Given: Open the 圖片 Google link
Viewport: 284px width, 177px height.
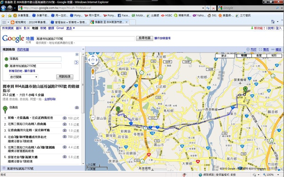Looking at the screenshot, I should coord(18,28).
